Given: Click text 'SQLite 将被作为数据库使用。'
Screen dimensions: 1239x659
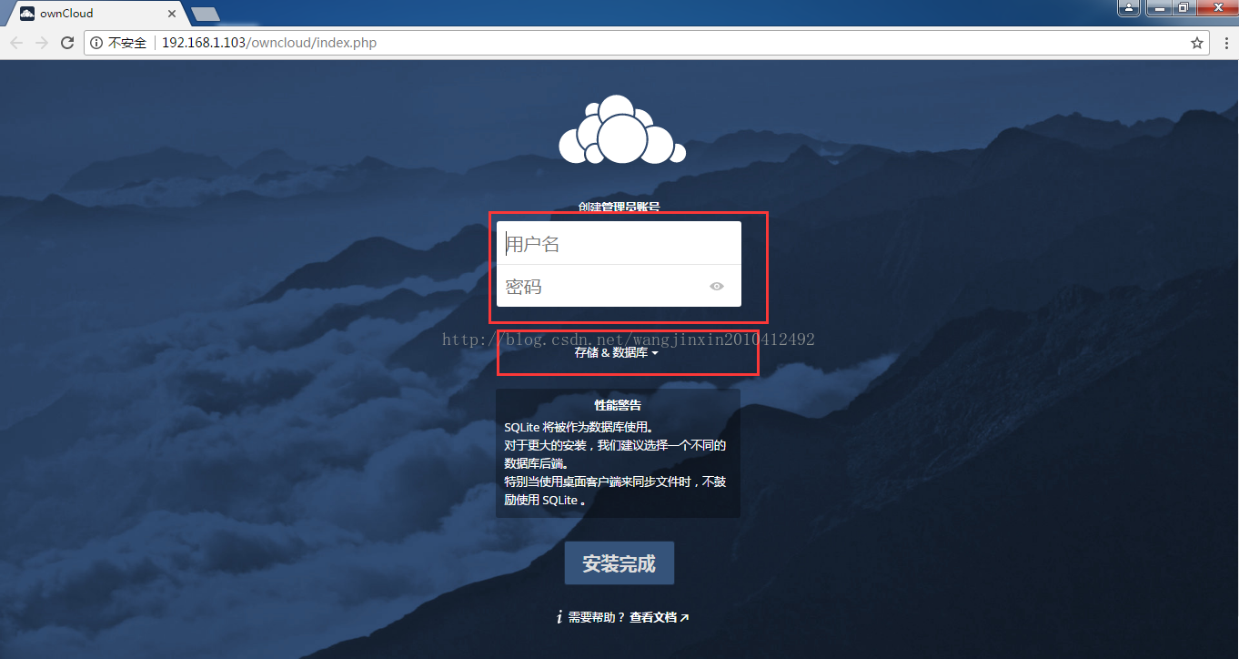Looking at the screenshot, I should (579, 426).
